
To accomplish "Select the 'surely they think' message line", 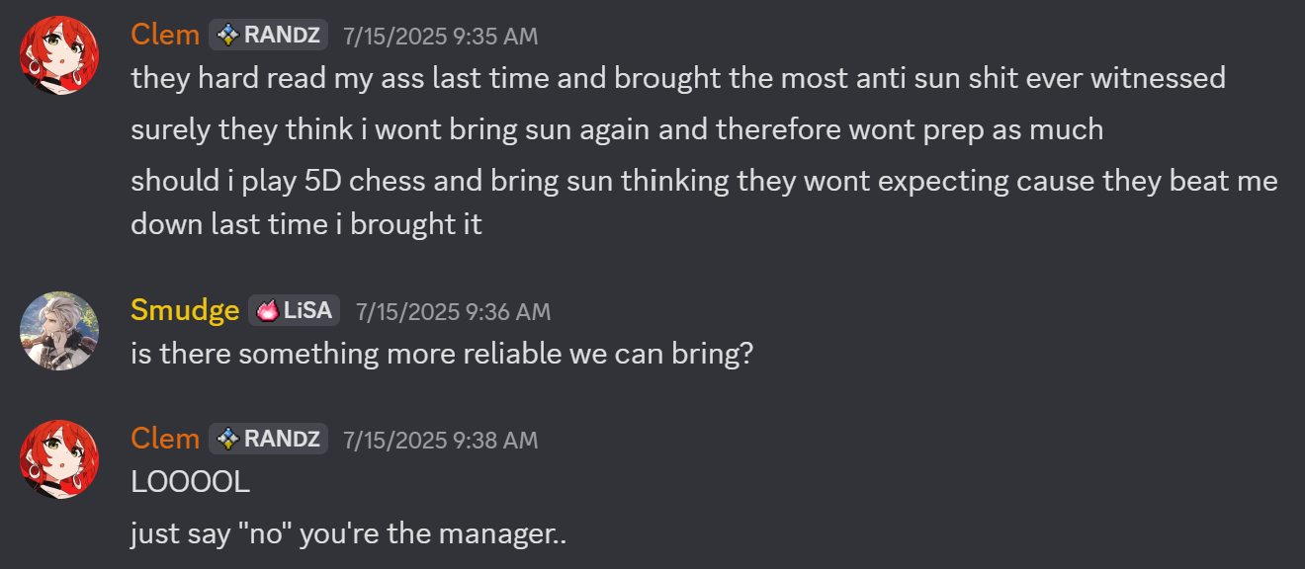I will (x=617, y=129).
